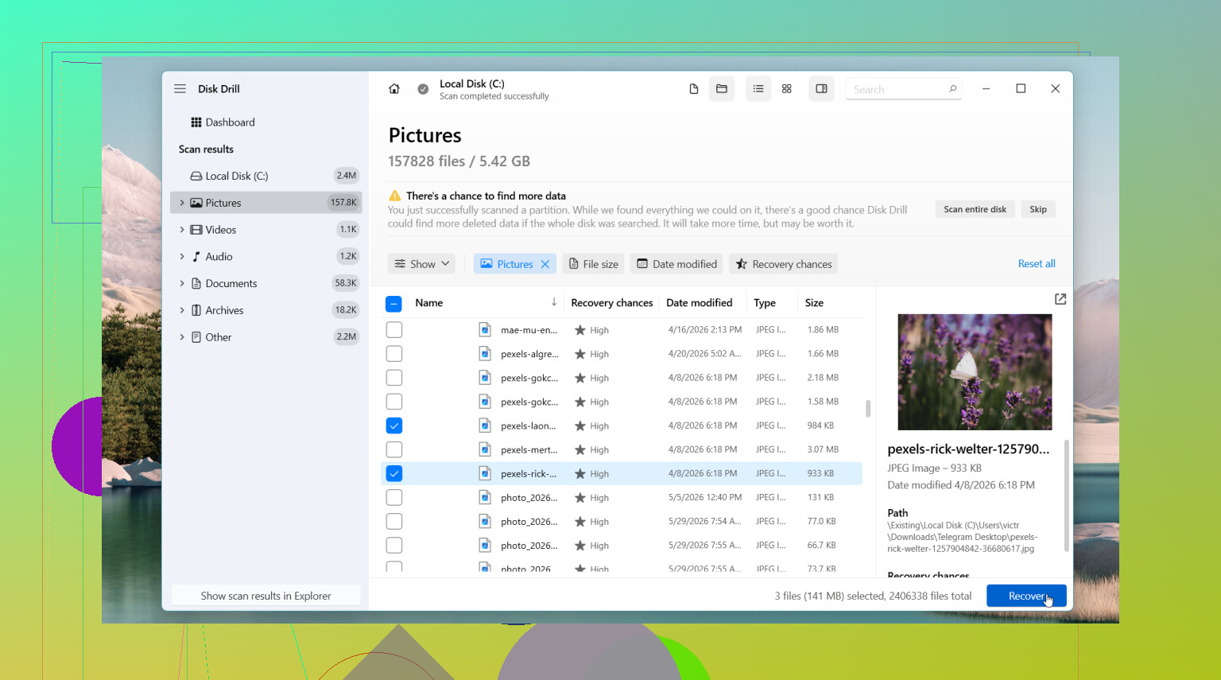Select the list view layout icon

coord(758,89)
